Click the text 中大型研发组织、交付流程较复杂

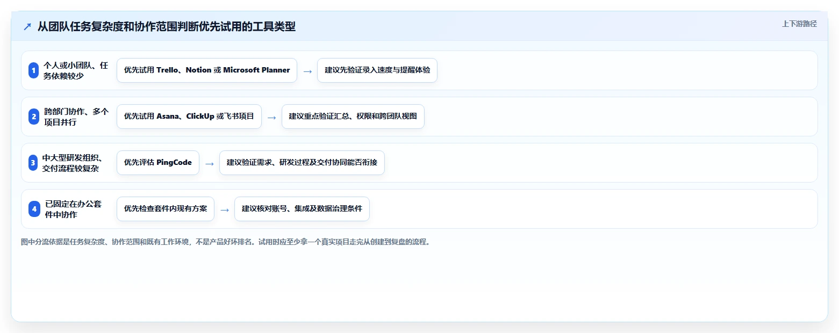(73, 163)
